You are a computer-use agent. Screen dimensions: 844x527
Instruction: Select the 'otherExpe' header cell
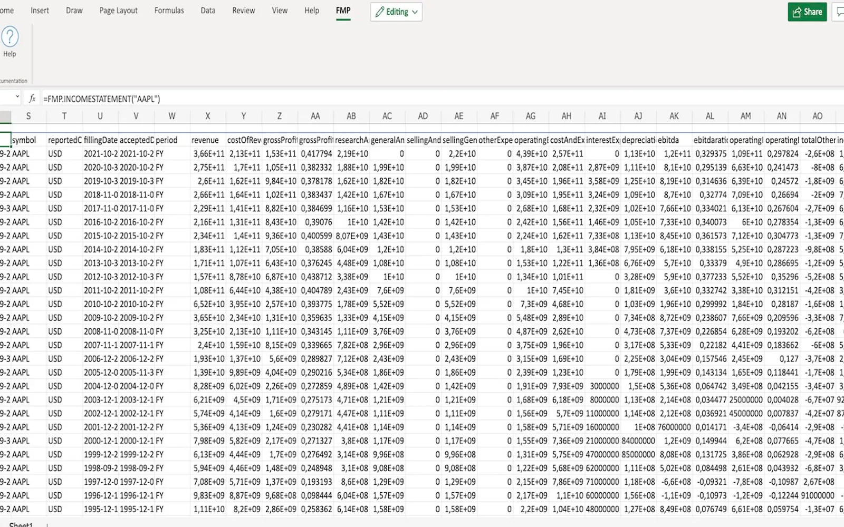tap(495, 140)
